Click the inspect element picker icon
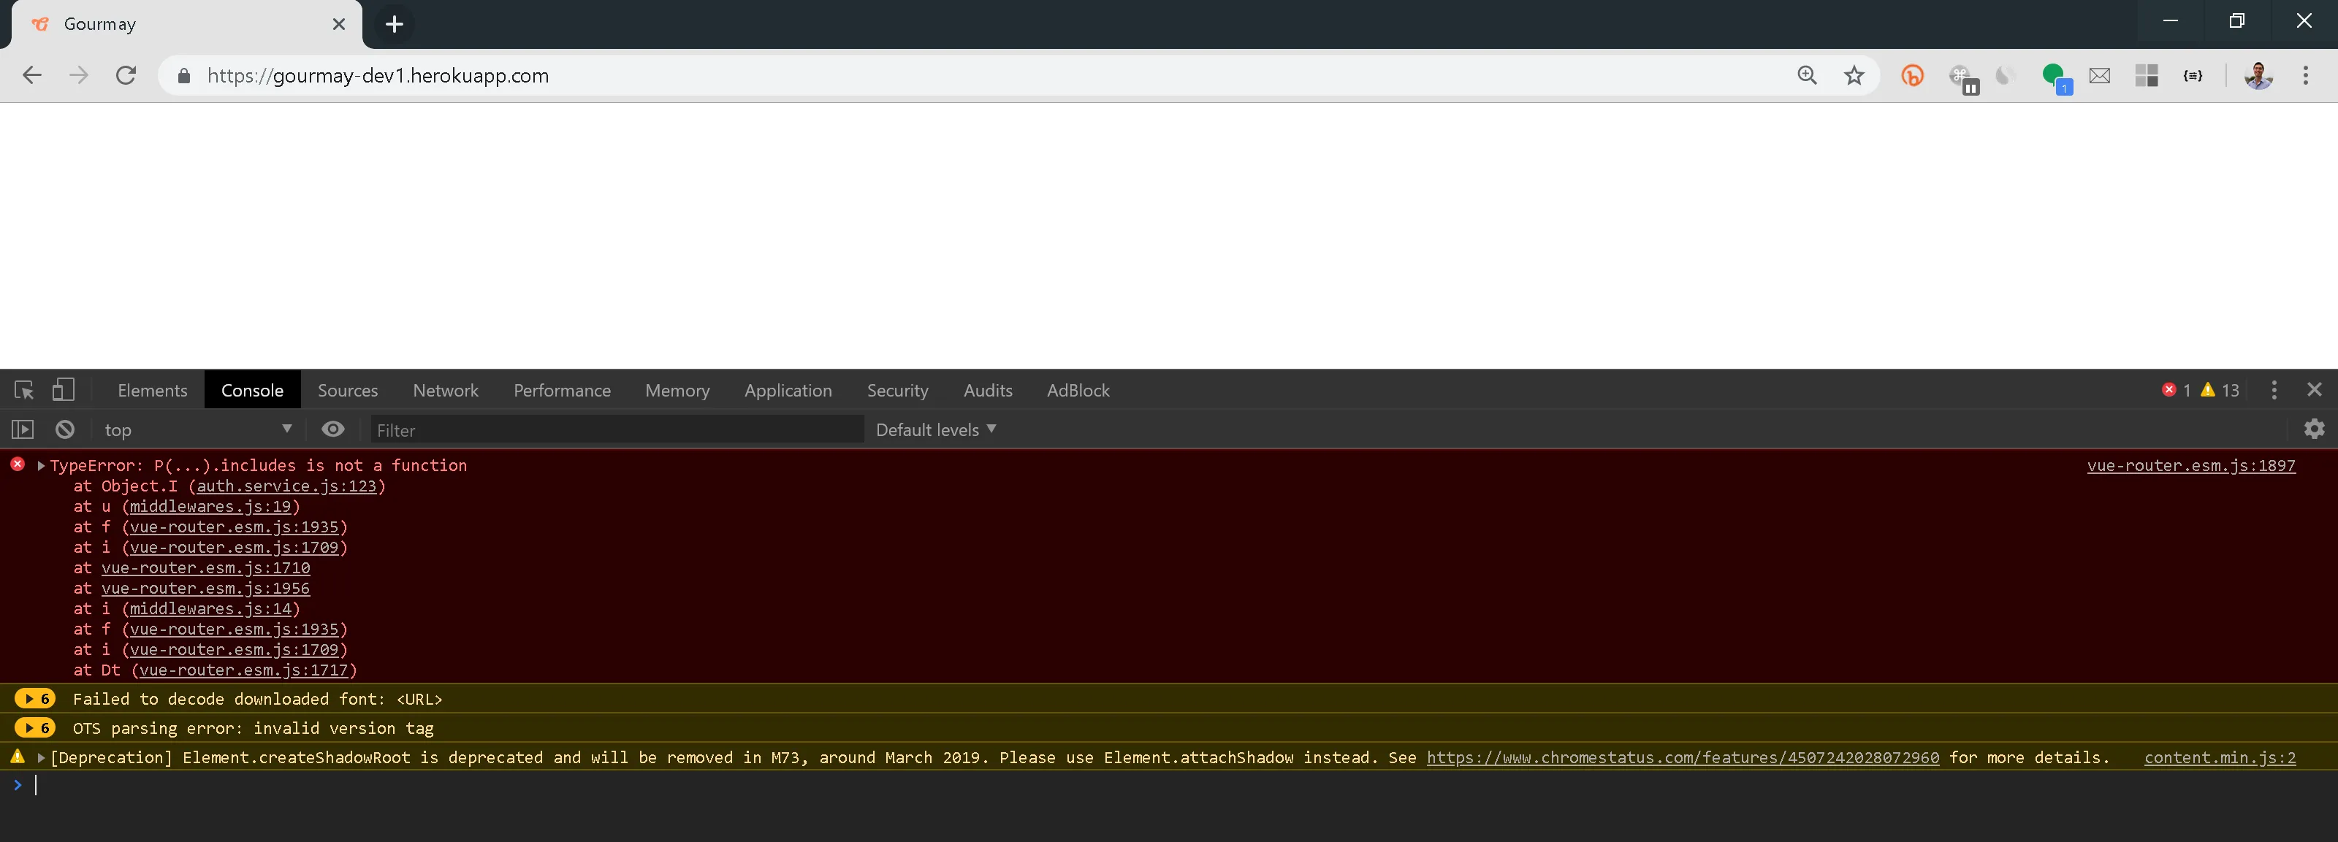This screenshot has width=2338, height=842. 25,390
